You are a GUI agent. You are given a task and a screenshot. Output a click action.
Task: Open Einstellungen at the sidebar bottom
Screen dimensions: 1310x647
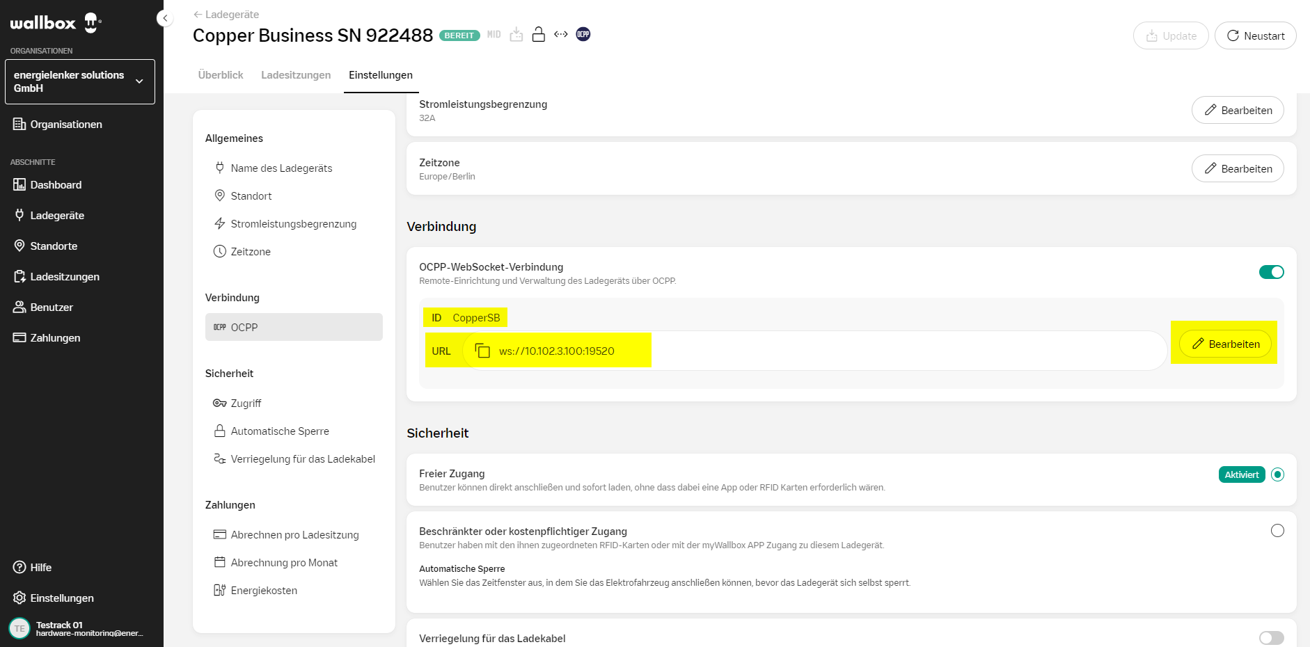pos(53,598)
